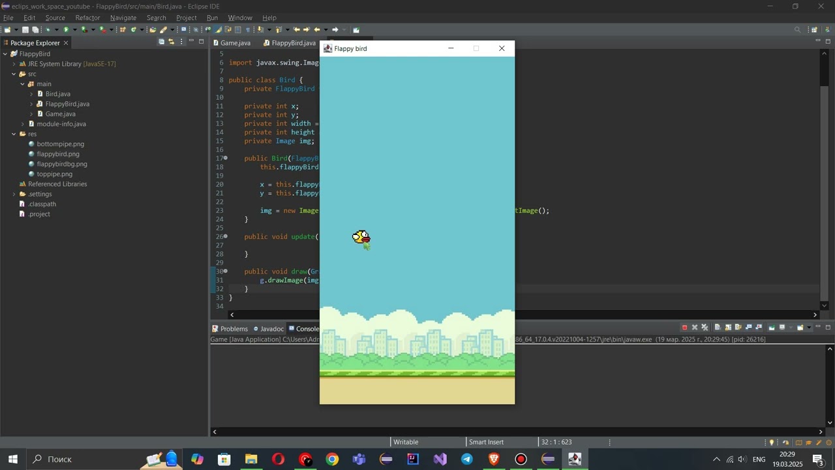
Task: Close the Package Explorer view
Action: tap(65, 42)
